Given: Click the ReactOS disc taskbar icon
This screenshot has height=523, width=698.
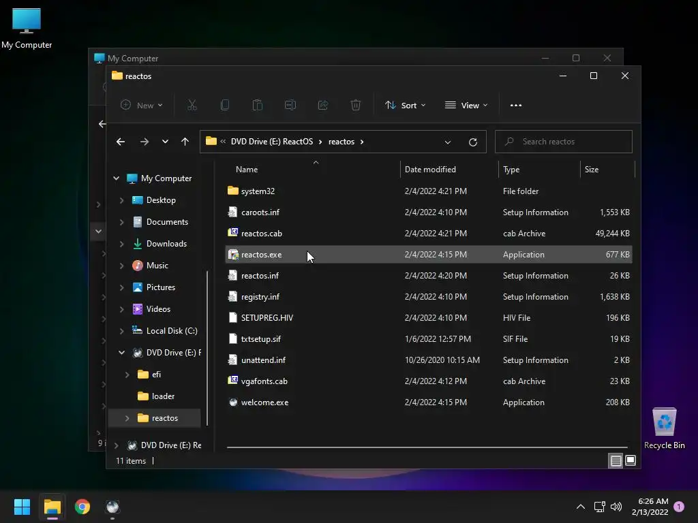Looking at the screenshot, I should pyautogui.click(x=112, y=507).
